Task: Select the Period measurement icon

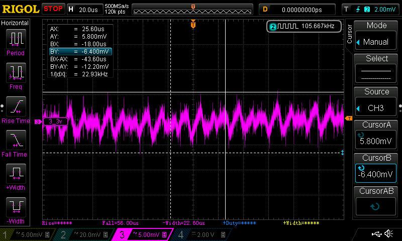Action: [x=16, y=38]
